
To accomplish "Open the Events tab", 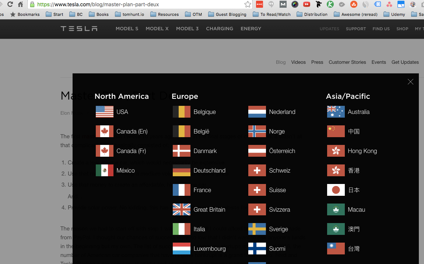I will coord(379,62).
